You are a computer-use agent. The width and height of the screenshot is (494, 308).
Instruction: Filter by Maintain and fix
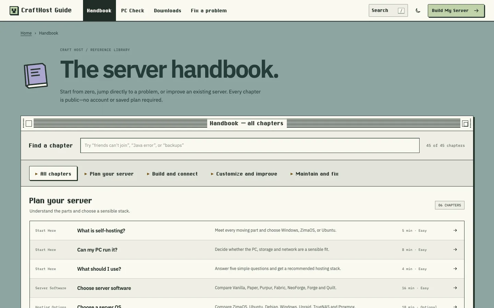(x=314, y=174)
